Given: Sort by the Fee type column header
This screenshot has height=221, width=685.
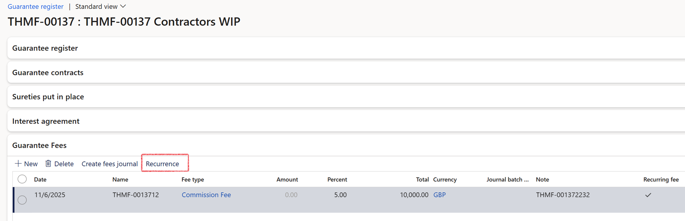Looking at the screenshot, I should point(193,180).
